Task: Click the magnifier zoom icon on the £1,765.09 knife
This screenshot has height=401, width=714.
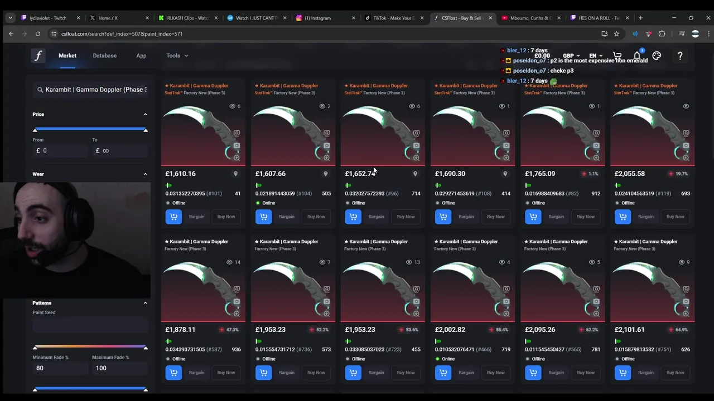Action: click(x=596, y=158)
